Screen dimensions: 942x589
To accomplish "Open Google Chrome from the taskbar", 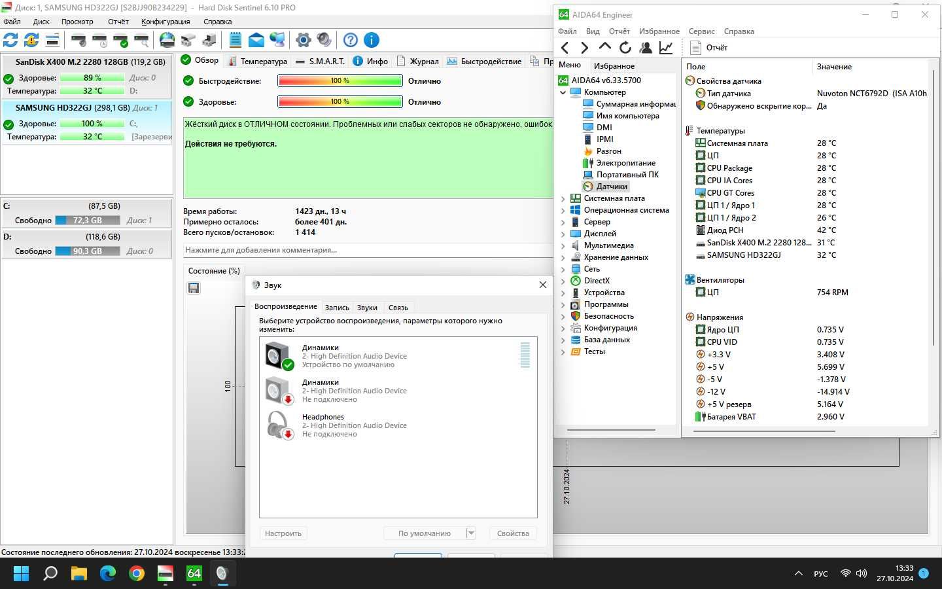I will pos(137,574).
